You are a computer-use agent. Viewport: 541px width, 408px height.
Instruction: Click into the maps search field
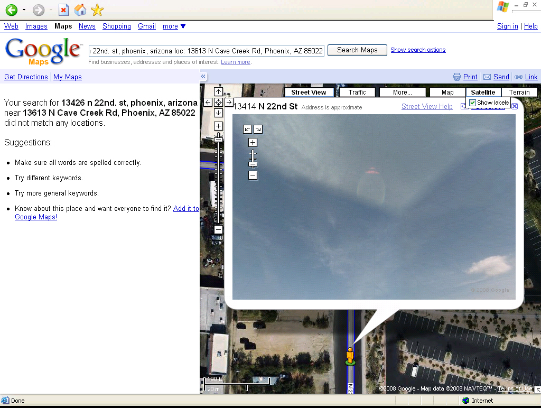pyautogui.click(x=206, y=51)
